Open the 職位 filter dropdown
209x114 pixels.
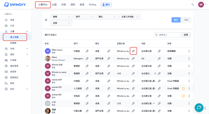point(107,17)
